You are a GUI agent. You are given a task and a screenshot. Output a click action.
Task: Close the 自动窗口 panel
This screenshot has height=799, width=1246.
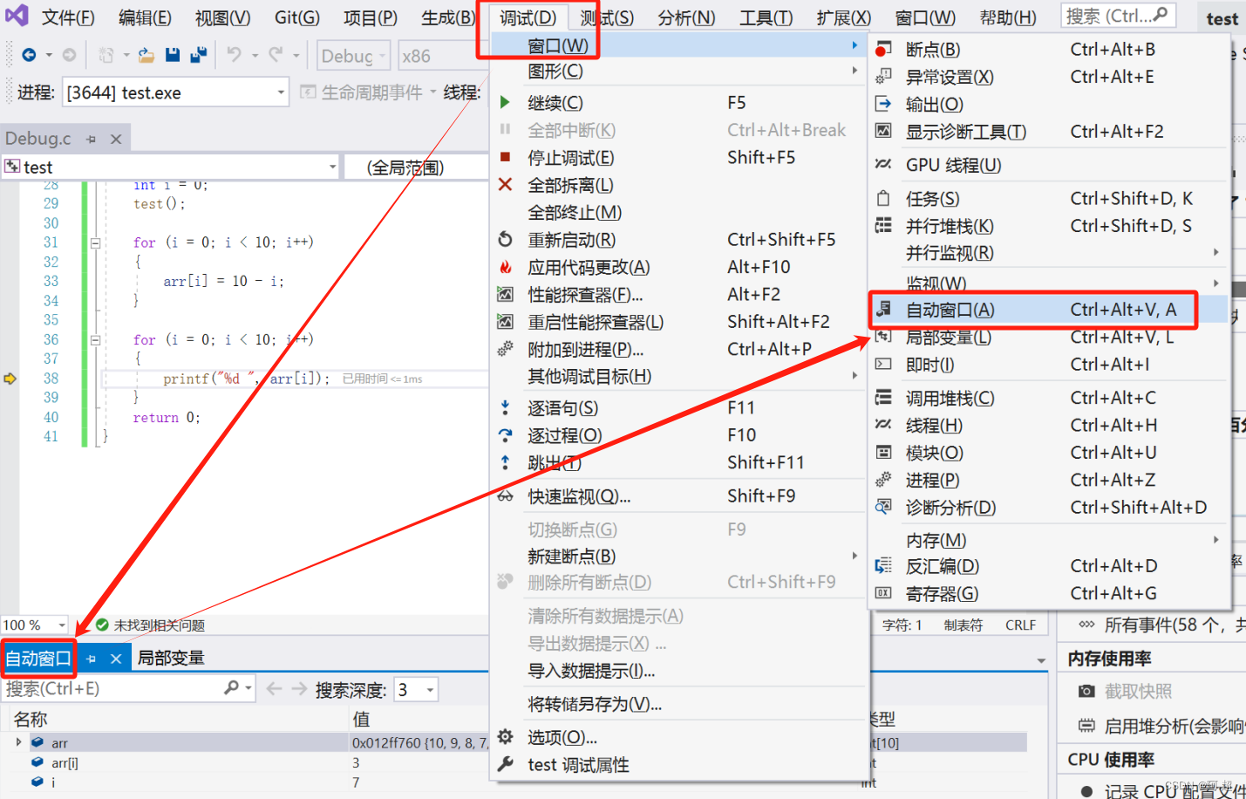[116, 659]
